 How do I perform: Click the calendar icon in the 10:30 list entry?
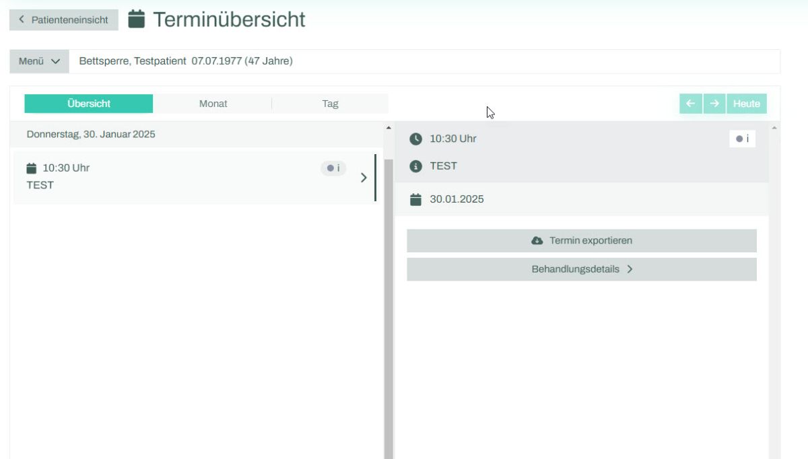[32, 168]
